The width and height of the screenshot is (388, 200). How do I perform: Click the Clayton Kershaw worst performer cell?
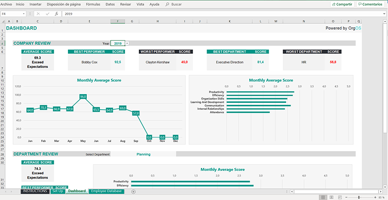pos(158,62)
